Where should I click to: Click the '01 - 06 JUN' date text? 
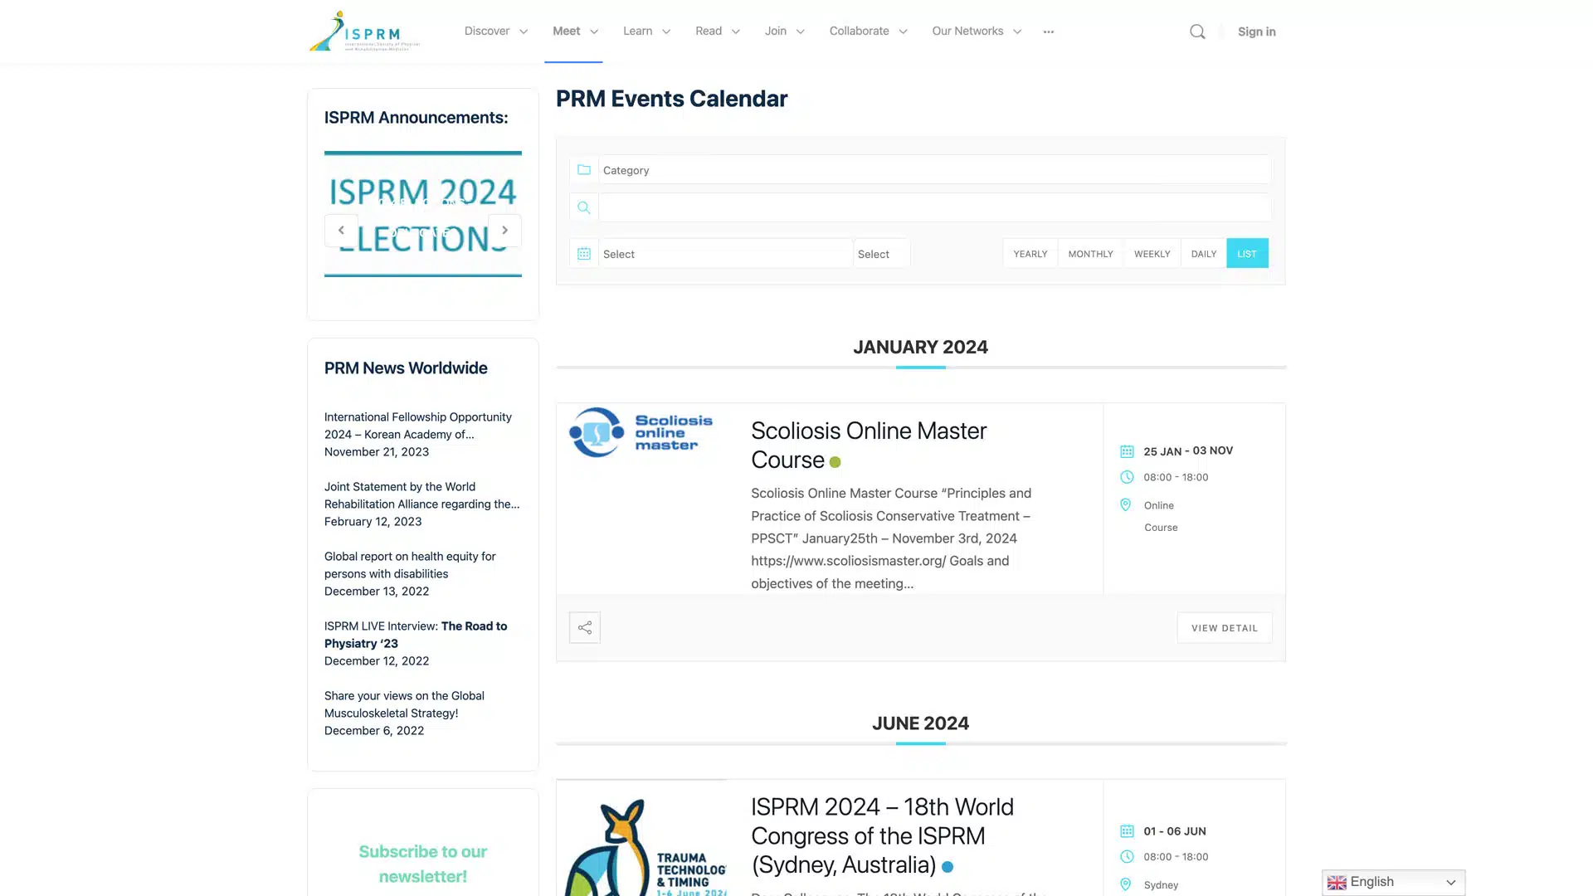pos(1175,831)
